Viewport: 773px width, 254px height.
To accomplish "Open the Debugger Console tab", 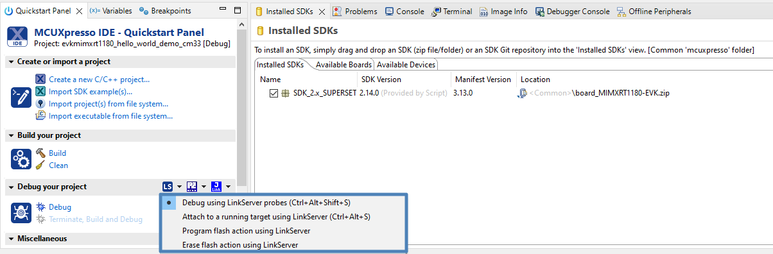I will [573, 11].
